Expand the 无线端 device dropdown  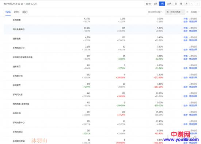pyautogui.click(x=194, y=12)
